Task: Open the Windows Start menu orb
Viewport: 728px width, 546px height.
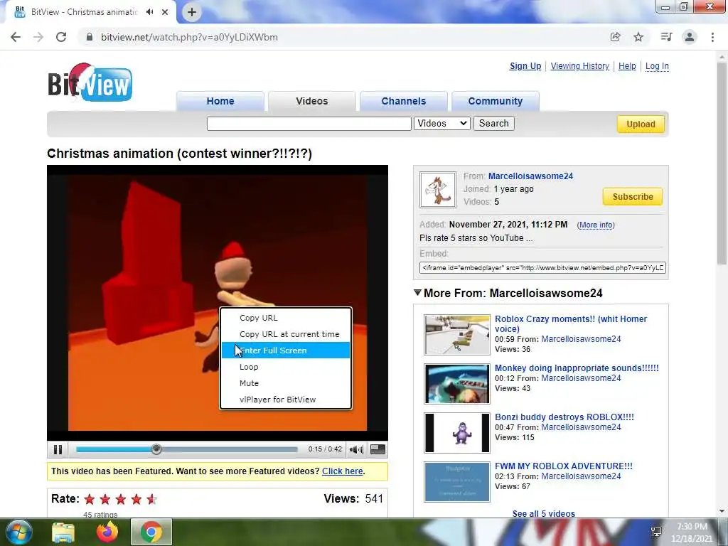Action: [19, 532]
